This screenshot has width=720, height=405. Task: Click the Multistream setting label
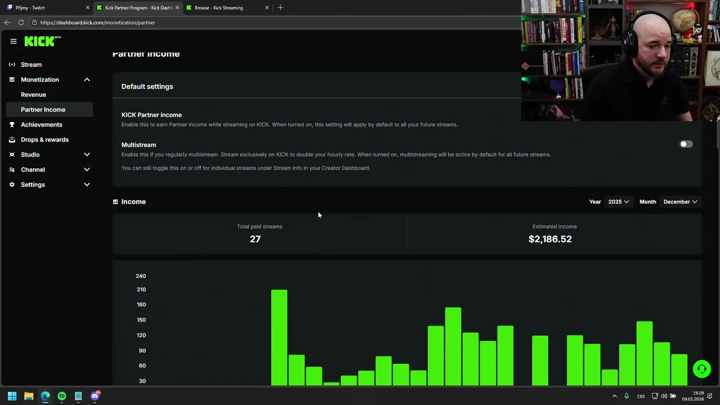click(x=139, y=145)
